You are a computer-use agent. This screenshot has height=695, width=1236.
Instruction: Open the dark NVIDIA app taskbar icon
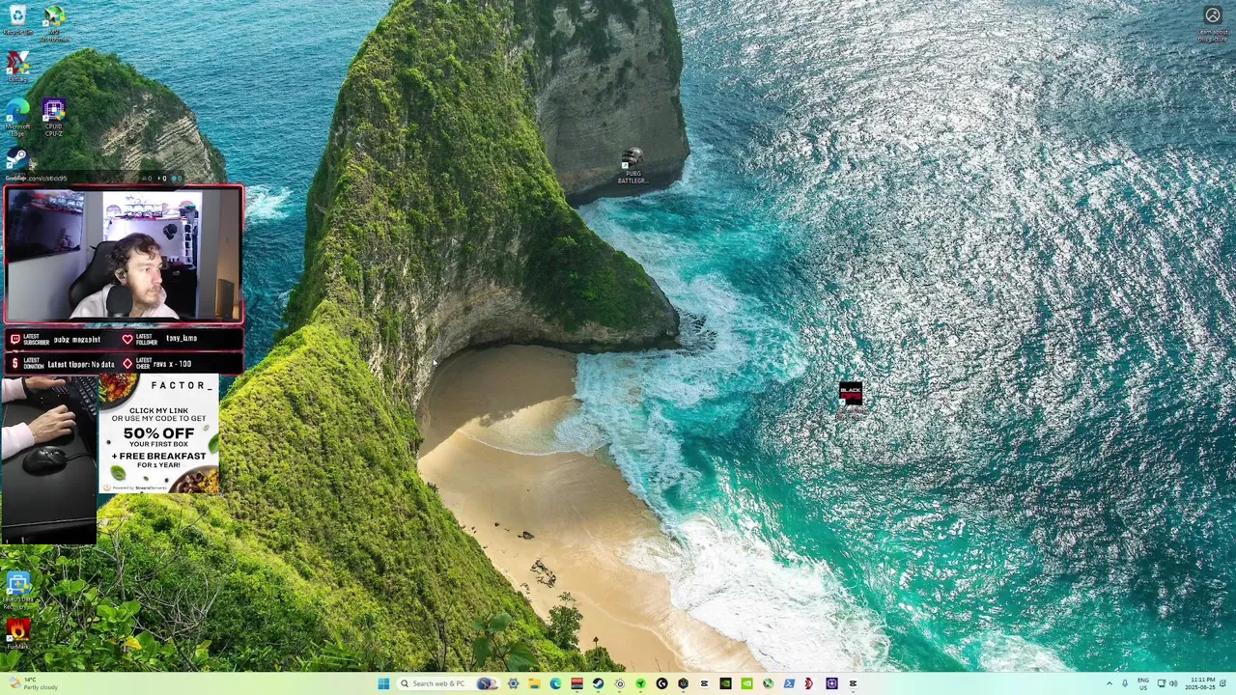[x=725, y=683]
